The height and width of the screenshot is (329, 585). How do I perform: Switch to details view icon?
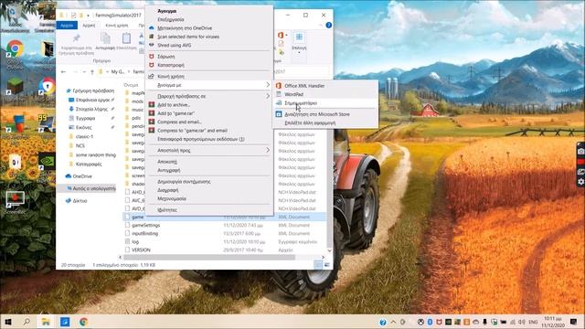click(318, 265)
